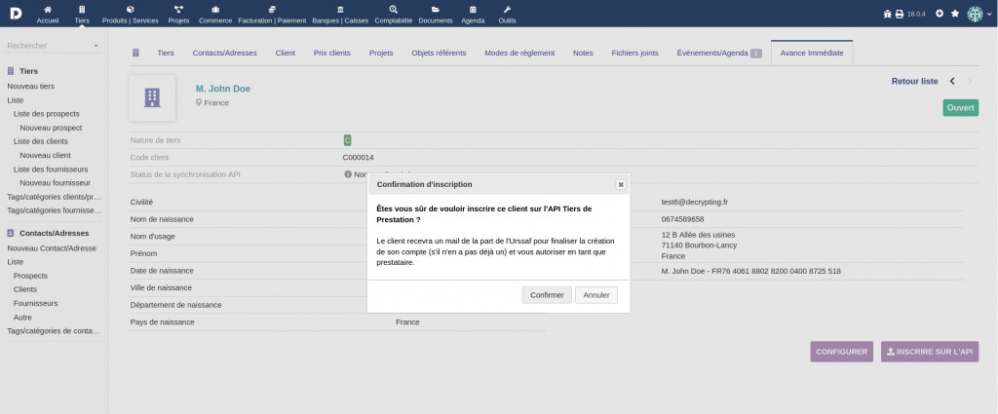Switch to the Modes de règlement tab

point(518,53)
